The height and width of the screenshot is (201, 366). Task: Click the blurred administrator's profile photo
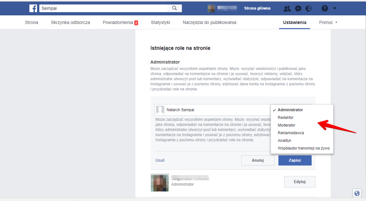click(x=160, y=182)
